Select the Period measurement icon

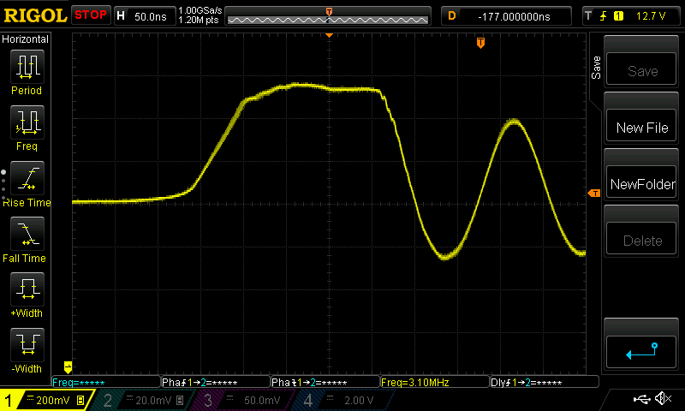point(27,67)
